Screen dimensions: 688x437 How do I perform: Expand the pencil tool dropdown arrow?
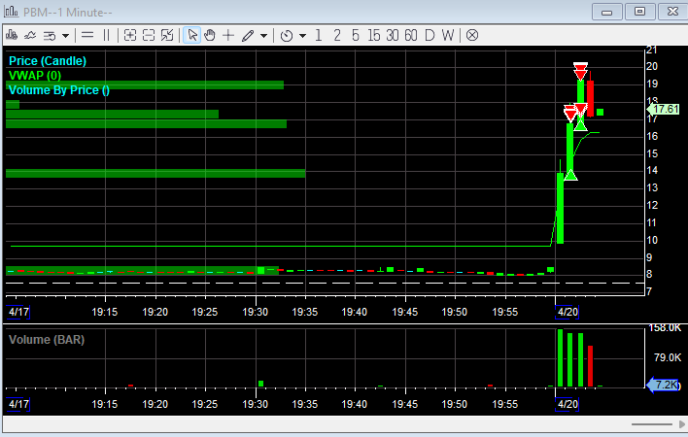click(x=263, y=36)
